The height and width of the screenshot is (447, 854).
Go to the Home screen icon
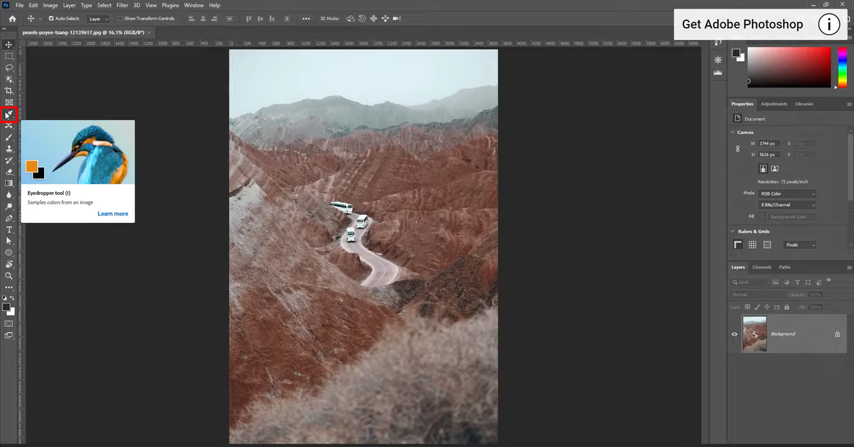coord(12,19)
